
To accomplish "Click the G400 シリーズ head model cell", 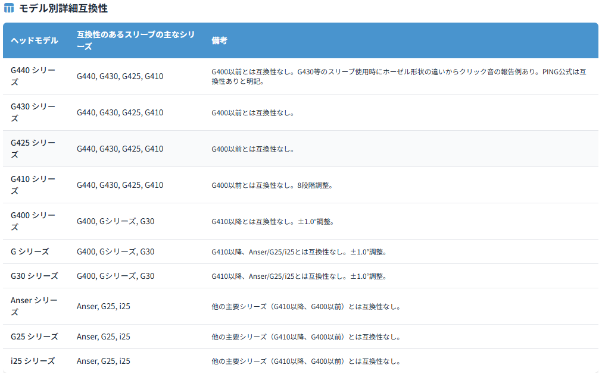I will point(33,221).
